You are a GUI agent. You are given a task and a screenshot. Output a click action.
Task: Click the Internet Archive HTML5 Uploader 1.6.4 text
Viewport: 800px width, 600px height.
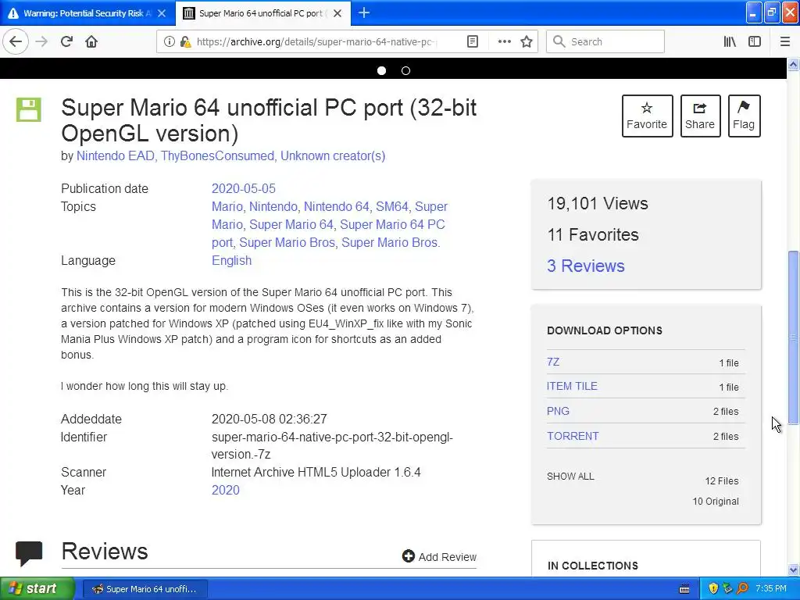[316, 472]
